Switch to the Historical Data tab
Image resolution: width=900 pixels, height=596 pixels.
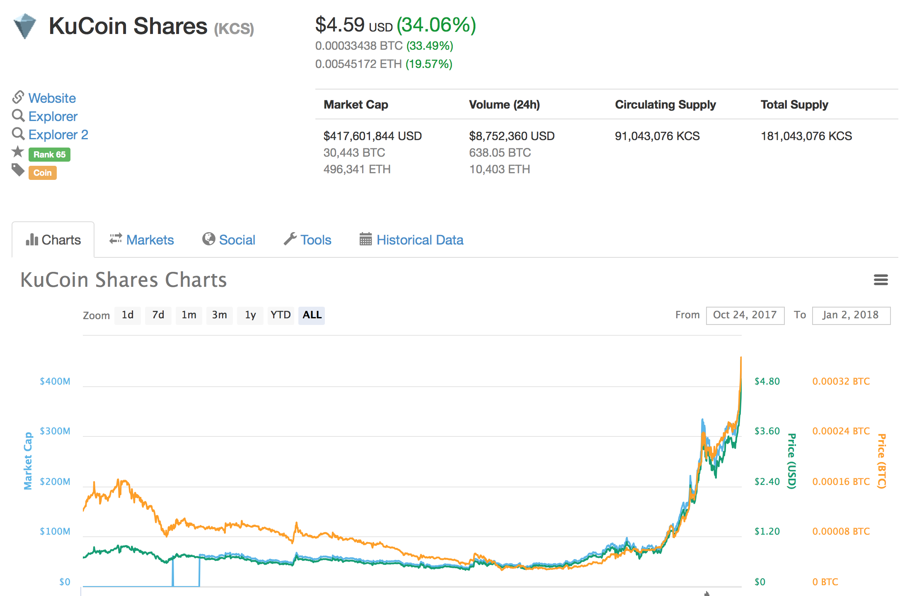[411, 240]
